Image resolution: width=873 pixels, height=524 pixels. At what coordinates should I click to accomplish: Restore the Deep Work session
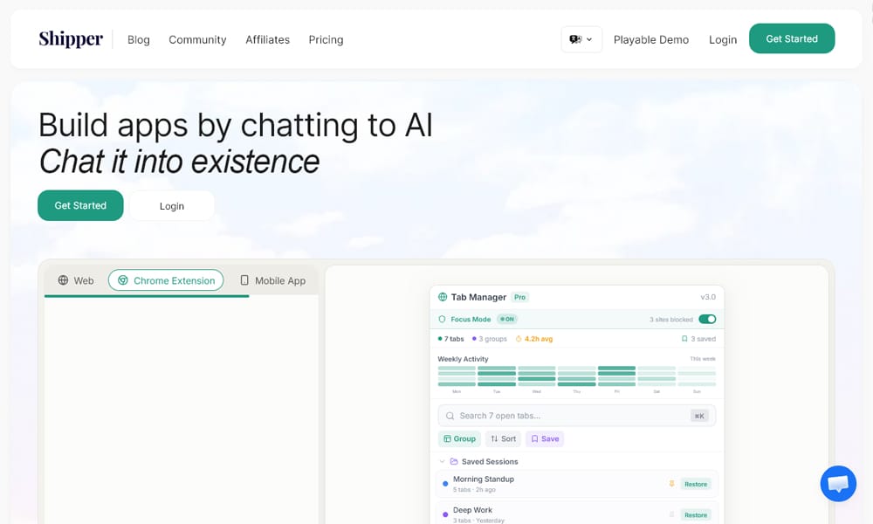[x=696, y=515]
